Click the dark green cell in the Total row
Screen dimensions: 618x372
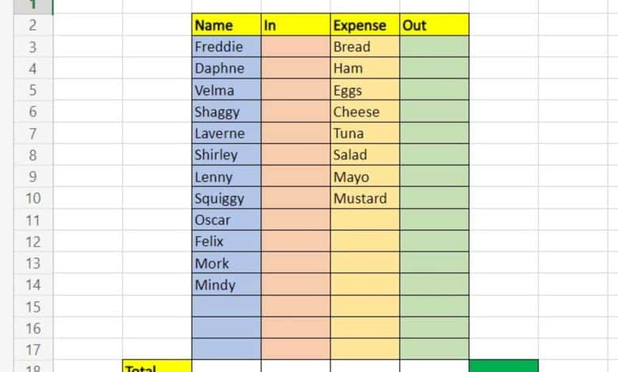(503, 366)
